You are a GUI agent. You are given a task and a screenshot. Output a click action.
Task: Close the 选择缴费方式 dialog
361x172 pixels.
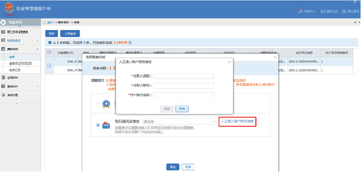275,57
